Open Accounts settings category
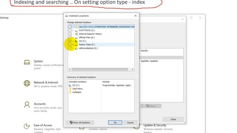The image size is (237, 133). tap(40, 104)
